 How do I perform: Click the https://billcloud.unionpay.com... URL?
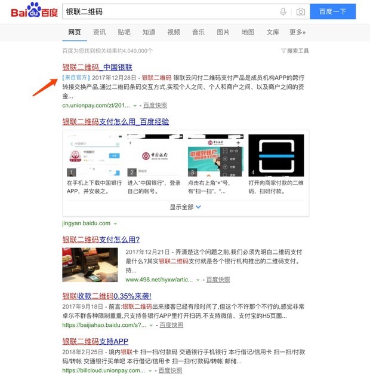(x=103, y=370)
